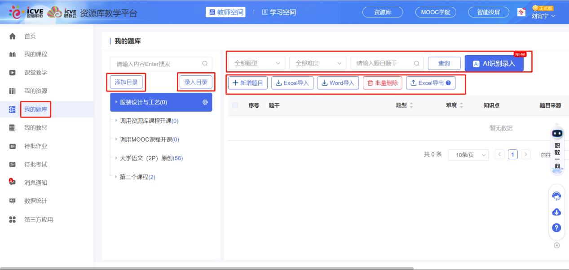
Task: Click the search icon in directory search box
Action: [x=205, y=64]
